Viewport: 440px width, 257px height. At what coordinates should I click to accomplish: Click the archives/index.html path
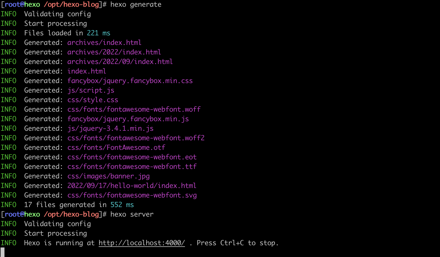point(104,43)
